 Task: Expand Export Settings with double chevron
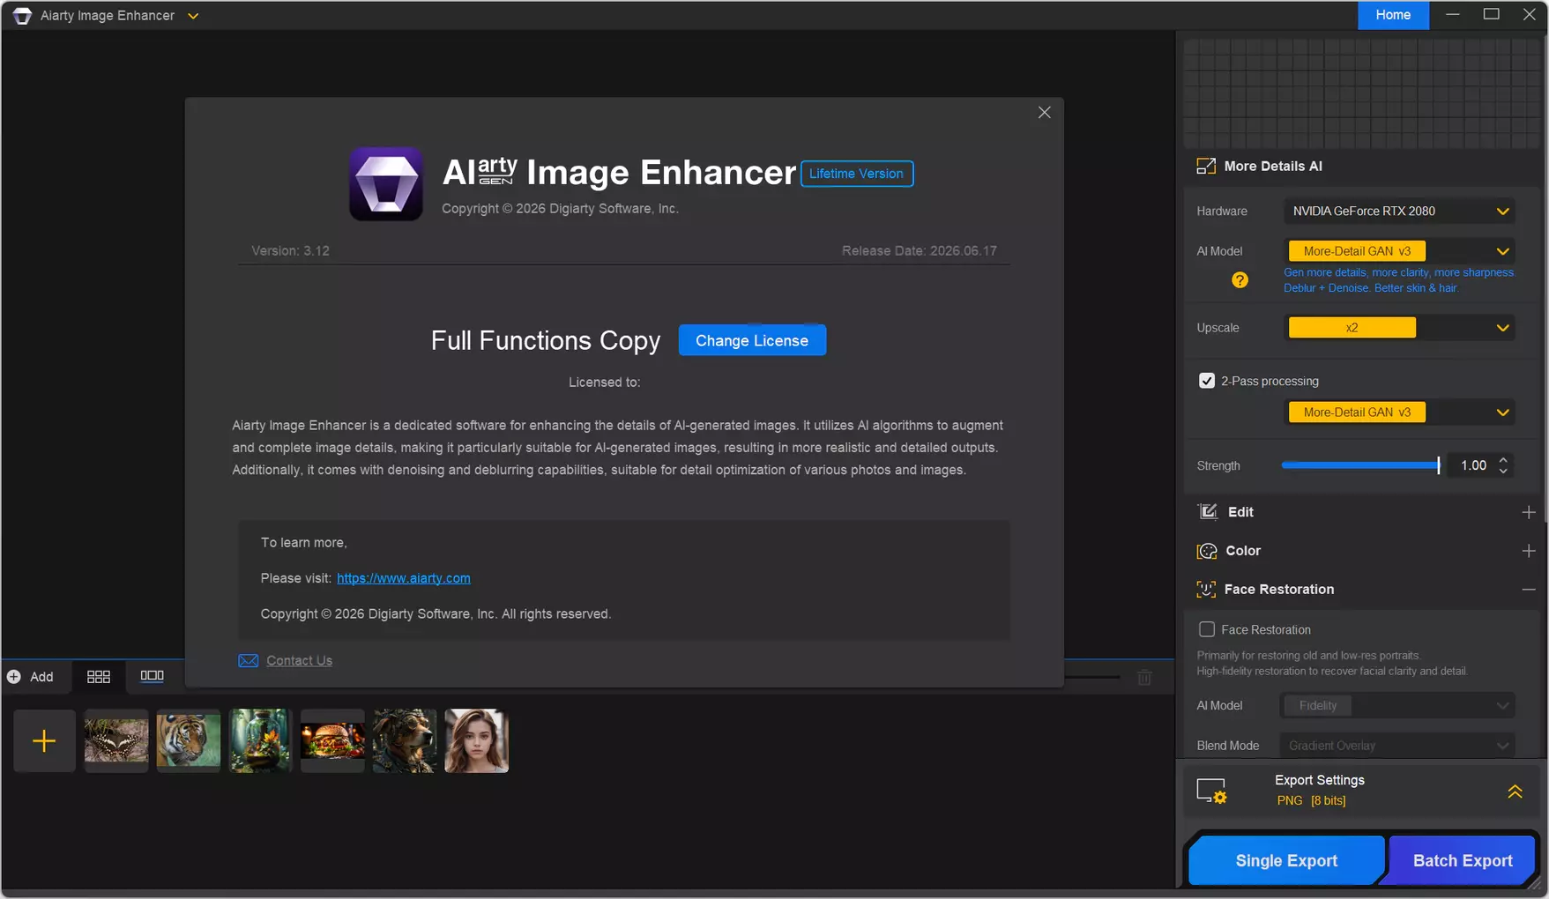coord(1515,791)
